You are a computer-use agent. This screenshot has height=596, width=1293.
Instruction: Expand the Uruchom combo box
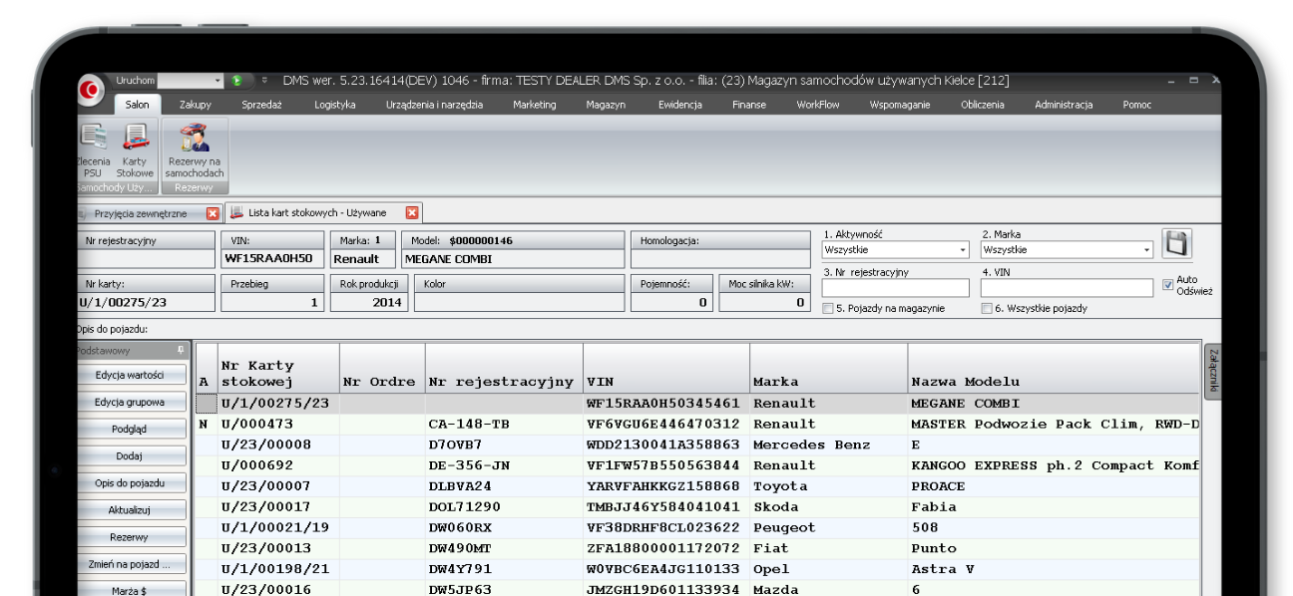[218, 80]
